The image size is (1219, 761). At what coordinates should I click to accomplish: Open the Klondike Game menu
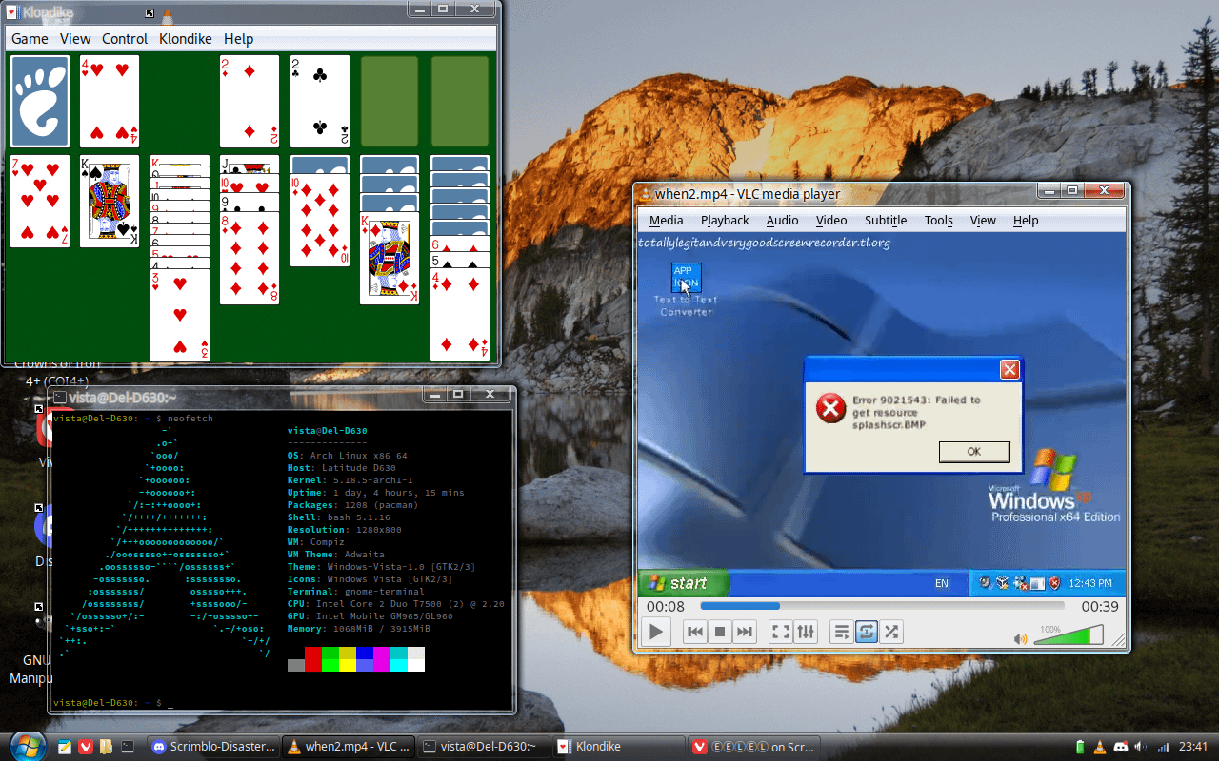click(30, 39)
